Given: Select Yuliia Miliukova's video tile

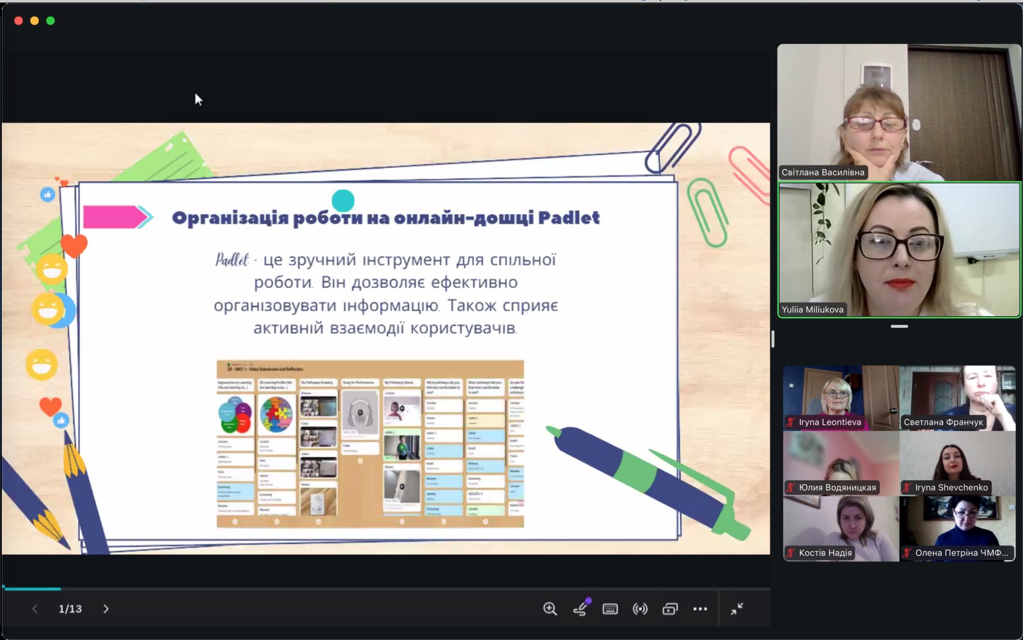Looking at the screenshot, I should pyautogui.click(x=899, y=250).
